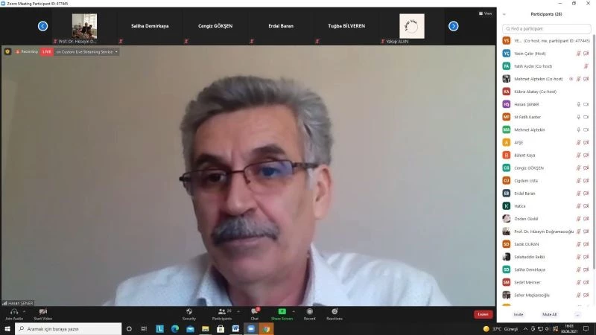Open the Chat icon in the toolbar
Viewport: 596px width, 335px height.
(254, 310)
